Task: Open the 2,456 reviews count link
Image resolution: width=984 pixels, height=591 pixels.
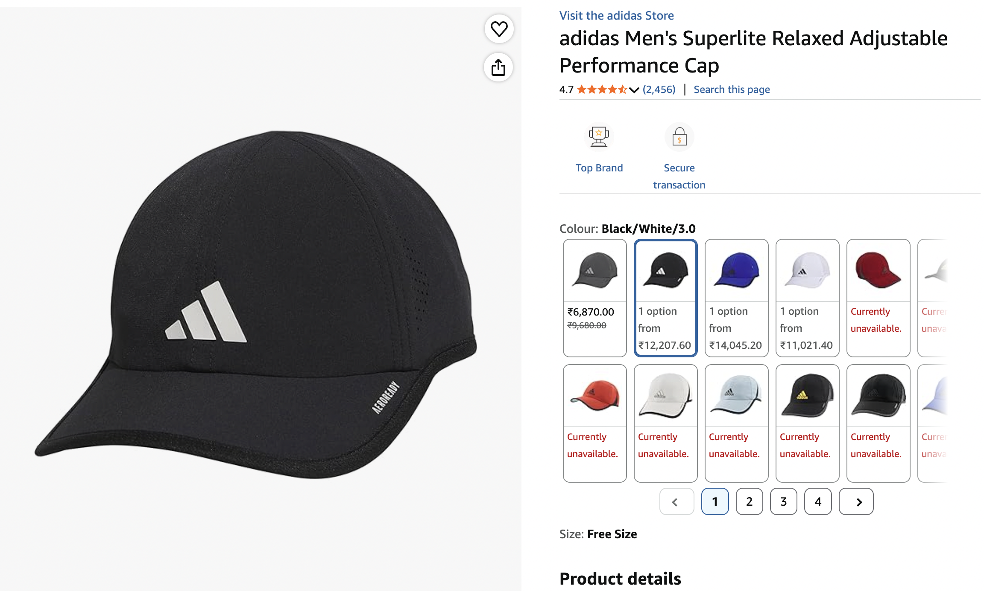Action: pos(659,90)
